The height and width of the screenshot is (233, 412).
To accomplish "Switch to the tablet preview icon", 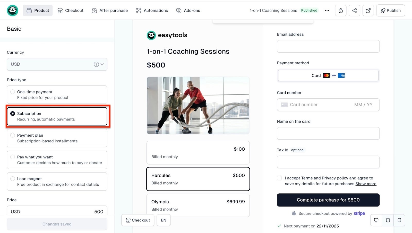I will pyautogui.click(x=388, y=220).
